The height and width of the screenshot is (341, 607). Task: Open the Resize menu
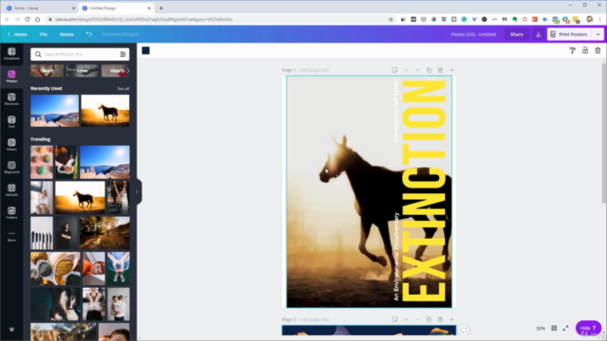66,34
